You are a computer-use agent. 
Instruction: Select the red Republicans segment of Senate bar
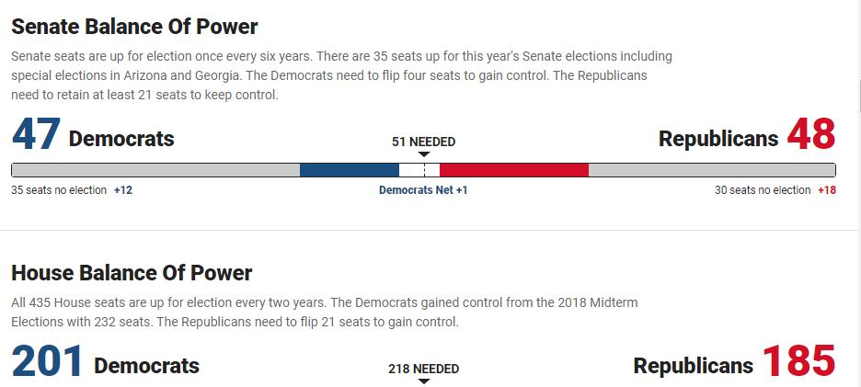tap(513, 170)
